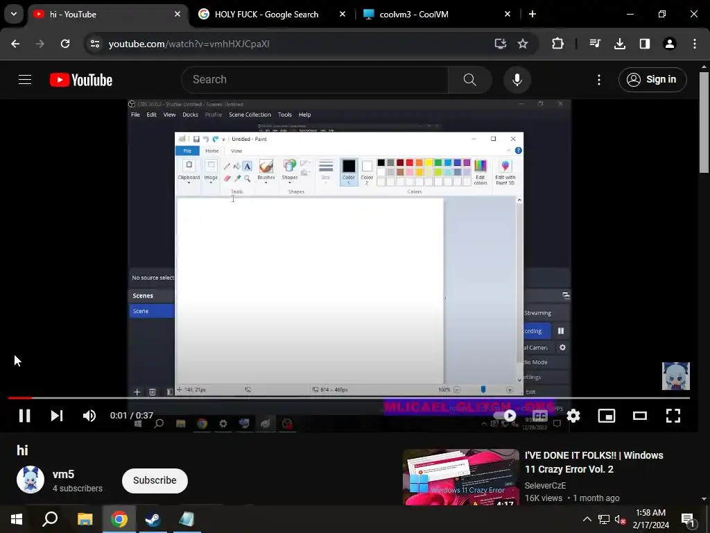The image size is (710, 533).
Task: Click the muted speaker tray icon
Action: (620, 519)
